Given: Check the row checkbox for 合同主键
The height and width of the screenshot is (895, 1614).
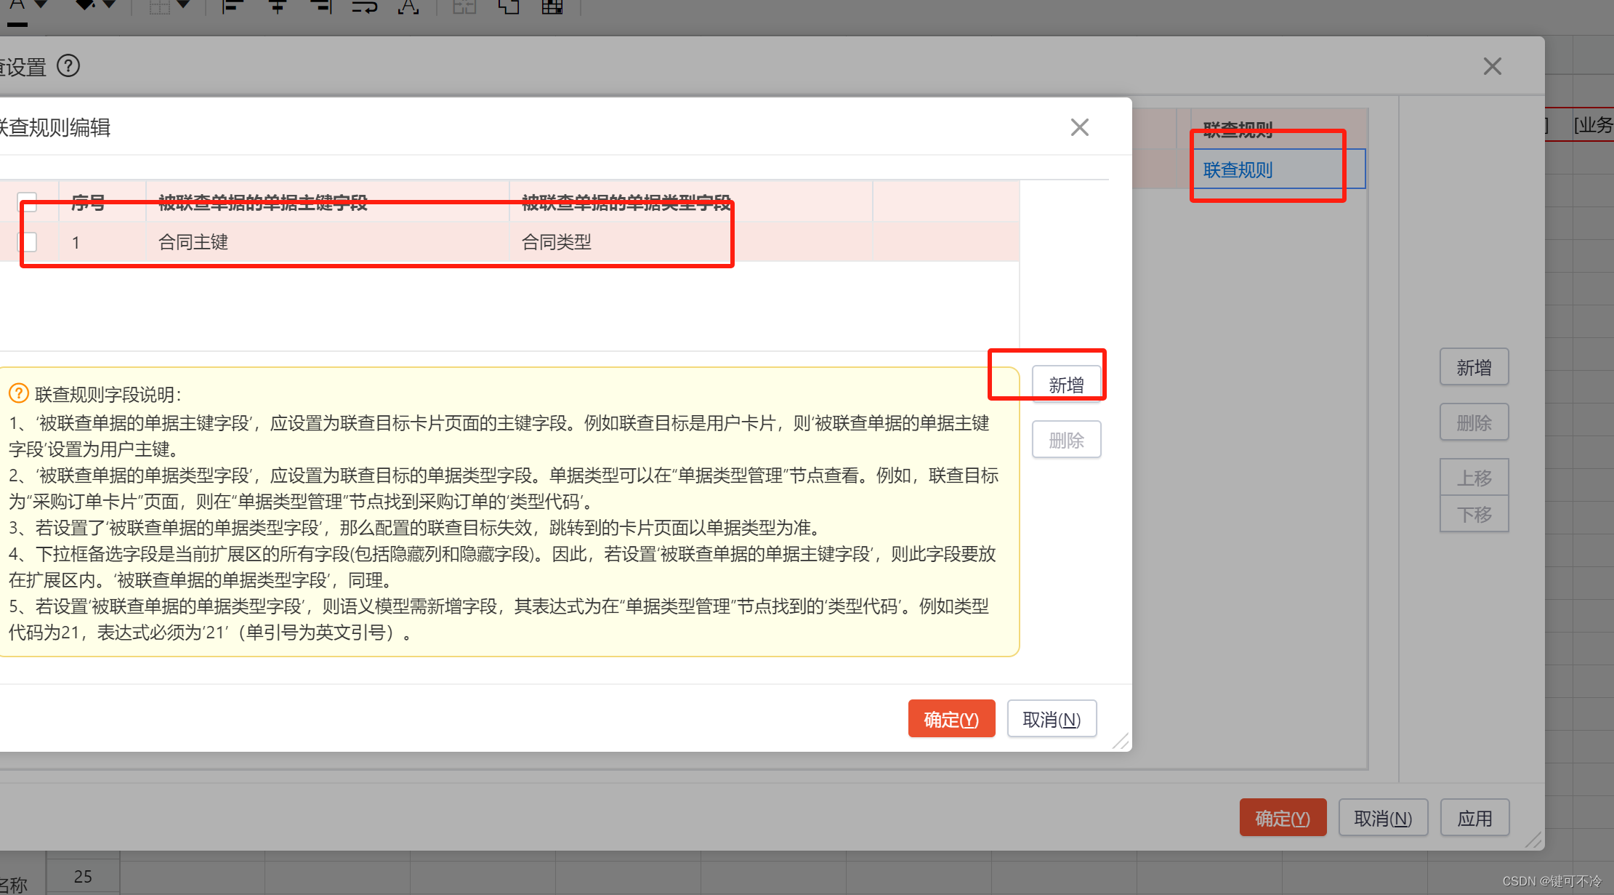Looking at the screenshot, I should tap(26, 242).
